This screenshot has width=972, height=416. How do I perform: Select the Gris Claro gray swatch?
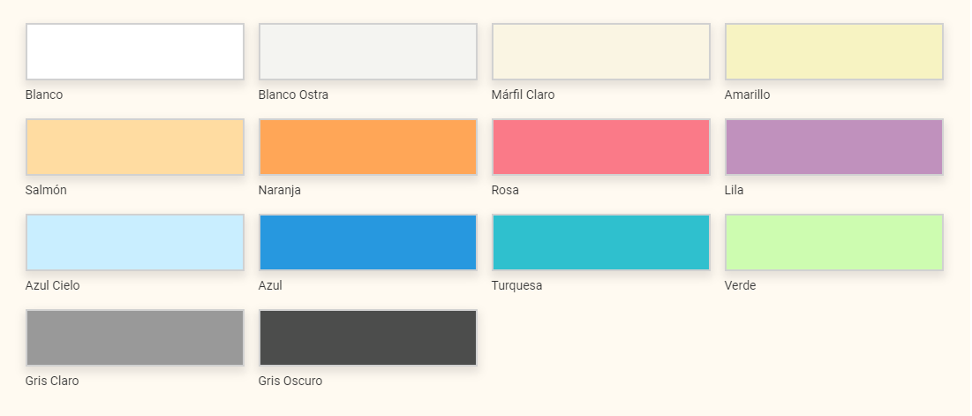click(134, 338)
